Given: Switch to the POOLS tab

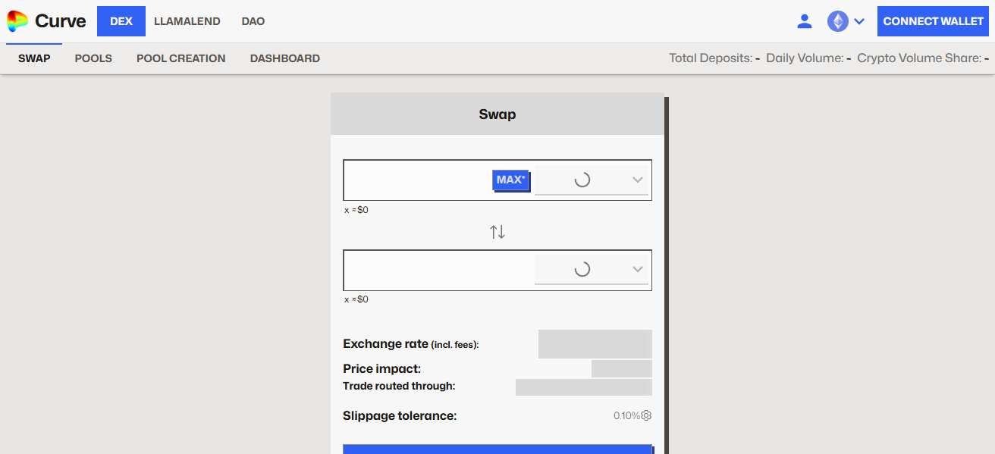Looking at the screenshot, I should click(93, 58).
